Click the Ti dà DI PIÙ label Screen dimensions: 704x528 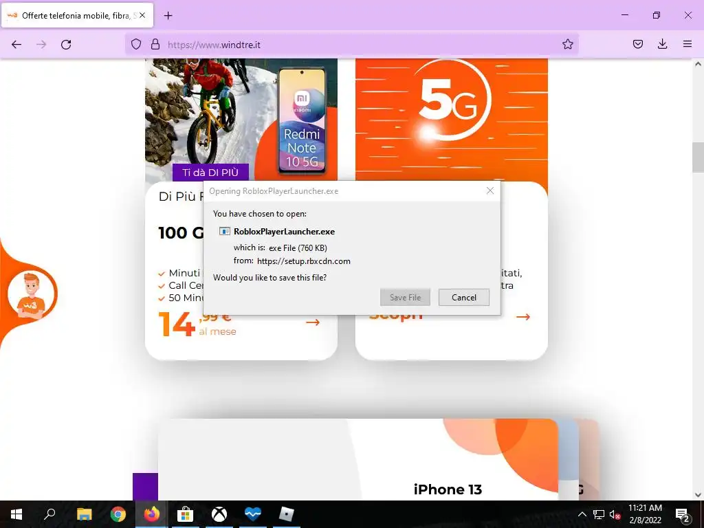210,173
